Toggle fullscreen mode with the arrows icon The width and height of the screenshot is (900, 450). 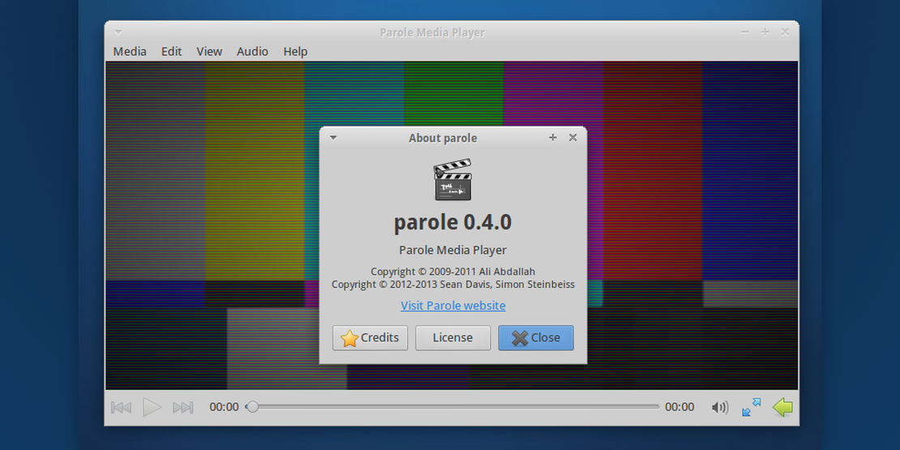752,408
